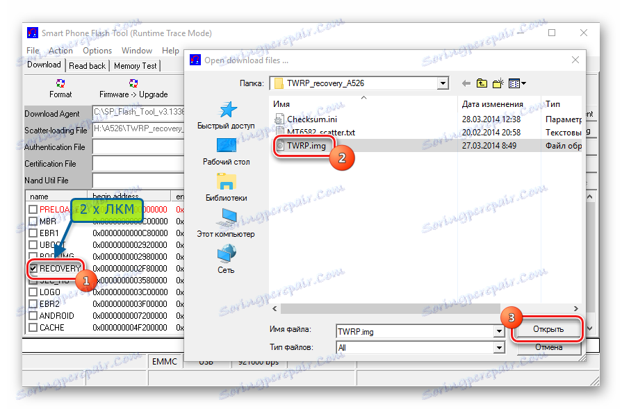Toggle the CACHE checkbox
The height and width of the screenshot is (409, 622).
[x=33, y=327]
